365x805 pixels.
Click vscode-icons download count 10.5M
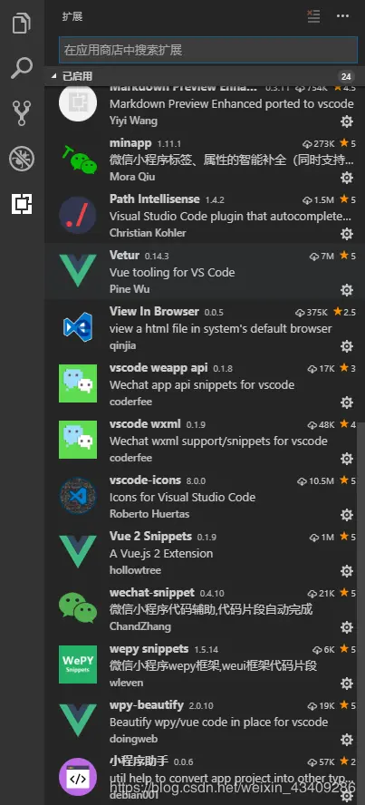tap(315, 480)
